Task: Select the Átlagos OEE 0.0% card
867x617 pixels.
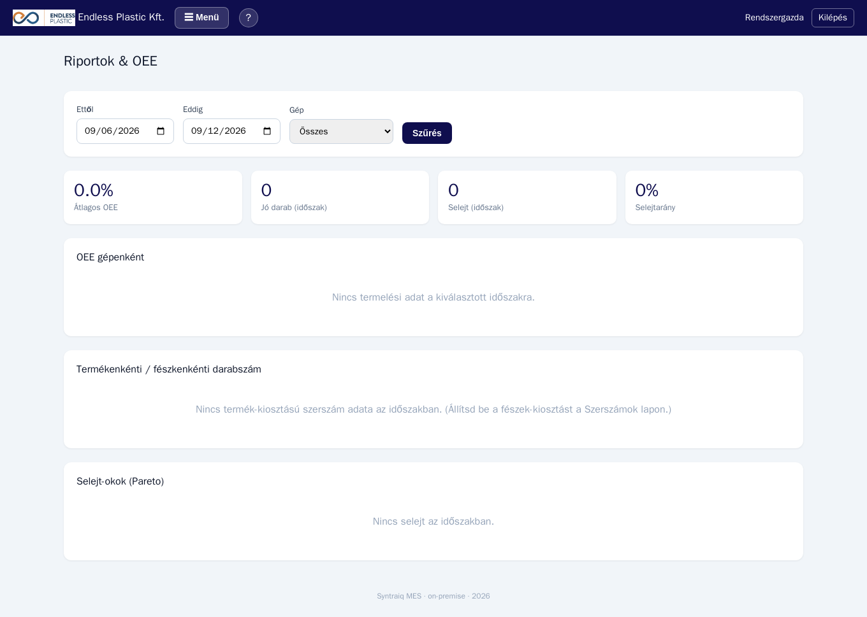Action: [x=153, y=197]
